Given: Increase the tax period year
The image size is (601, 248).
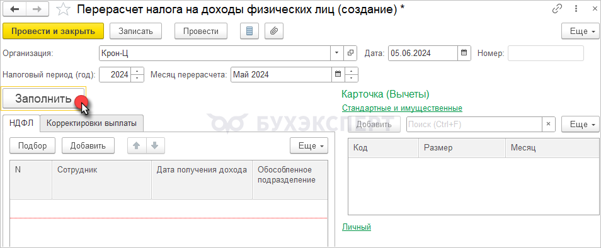Looking at the screenshot, I should click(137, 70).
